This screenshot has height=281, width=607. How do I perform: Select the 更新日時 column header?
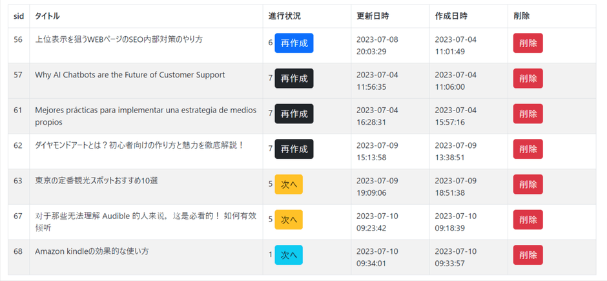pyautogui.click(x=373, y=16)
